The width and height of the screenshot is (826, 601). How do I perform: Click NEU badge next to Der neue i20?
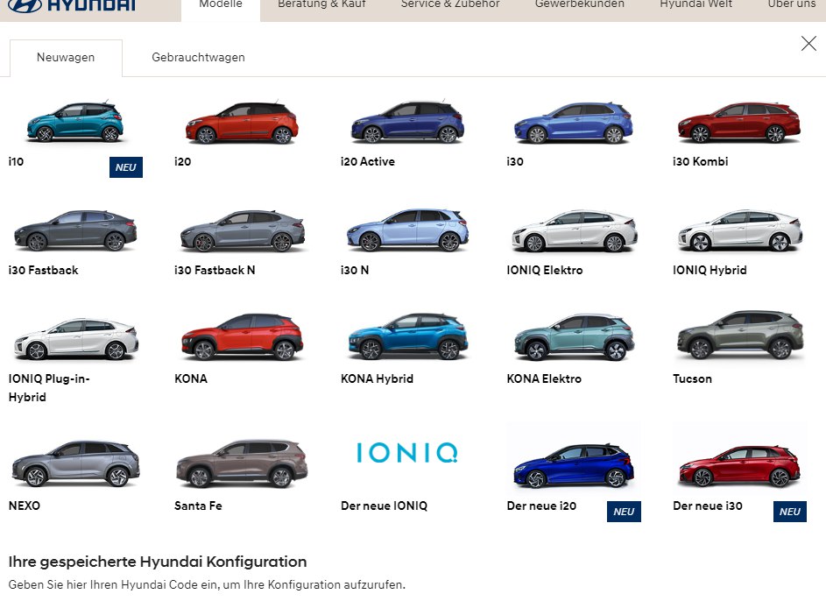tap(624, 512)
